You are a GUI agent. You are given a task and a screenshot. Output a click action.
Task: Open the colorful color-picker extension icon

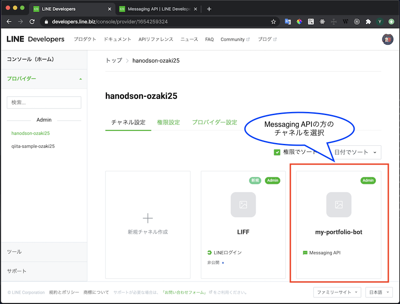(299, 22)
